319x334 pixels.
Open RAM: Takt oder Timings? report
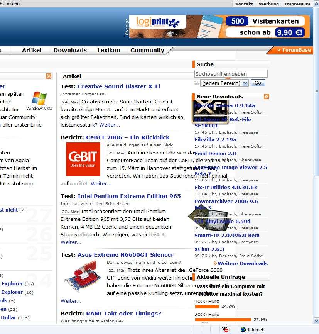click(123, 314)
